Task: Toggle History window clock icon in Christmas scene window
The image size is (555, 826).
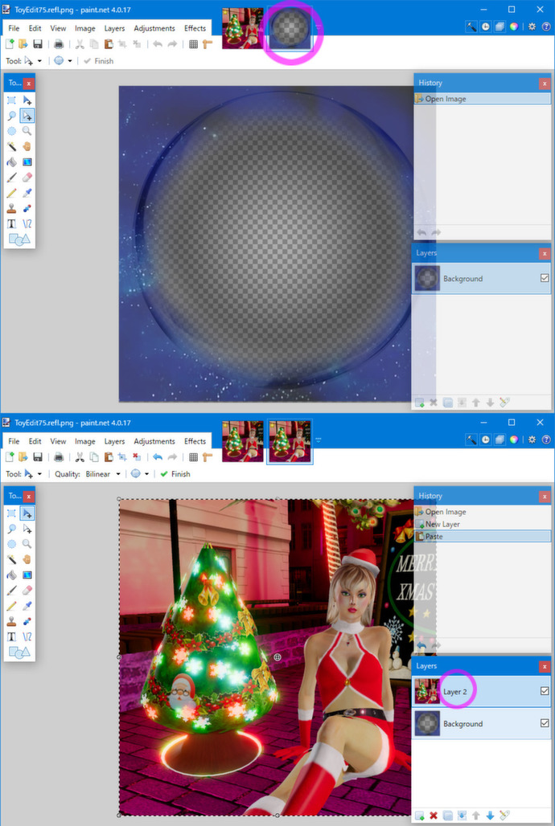Action: click(x=485, y=440)
